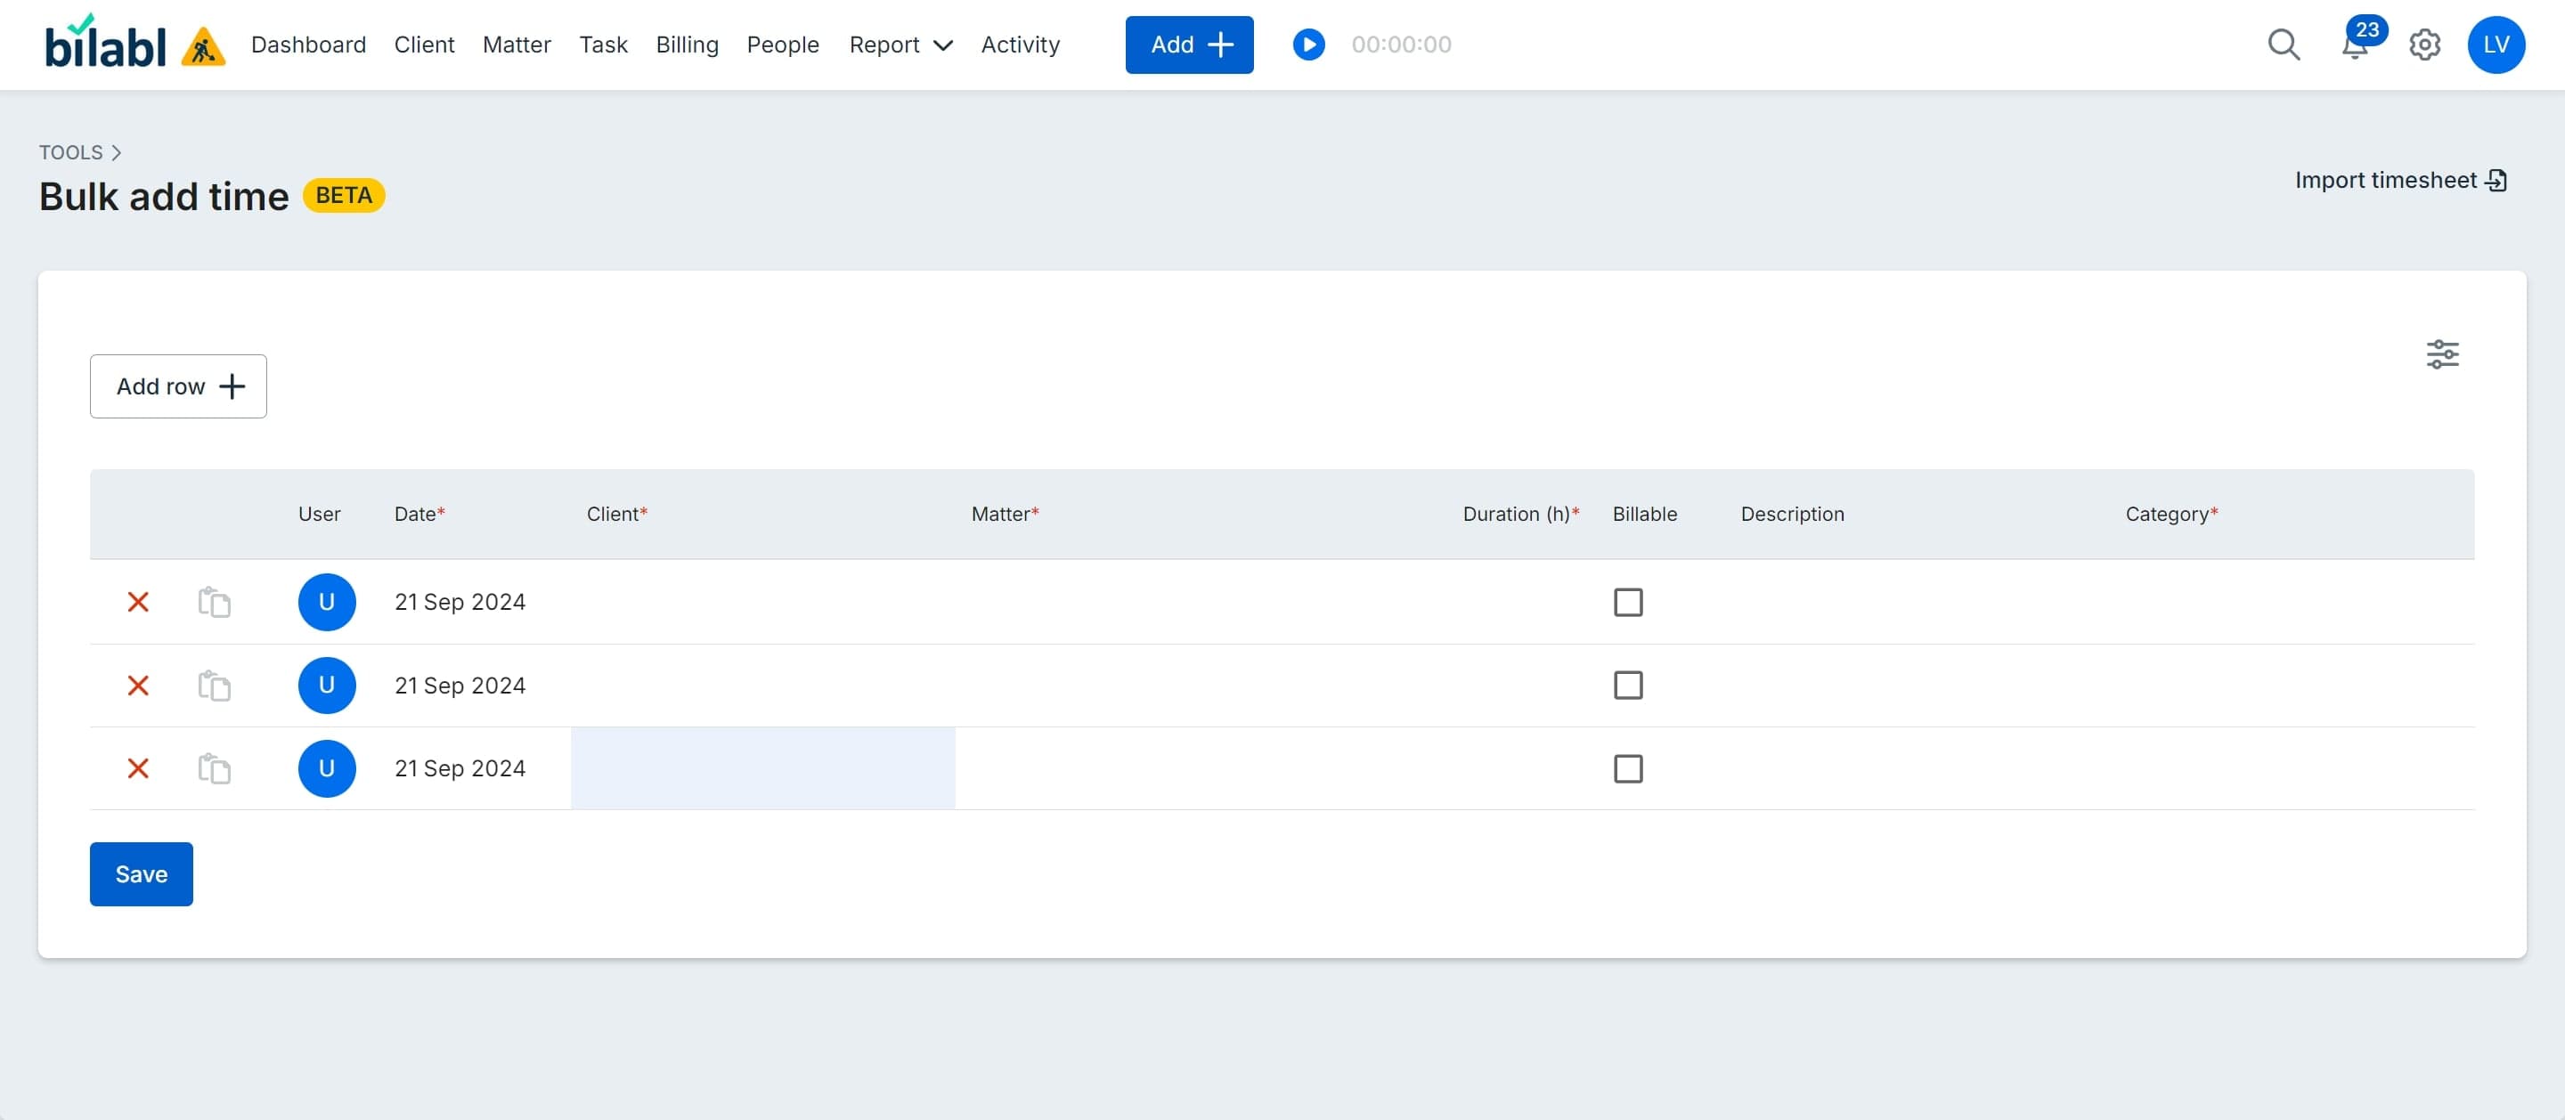Tick Billable checkbox in third row
The image size is (2565, 1120).
click(1628, 768)
